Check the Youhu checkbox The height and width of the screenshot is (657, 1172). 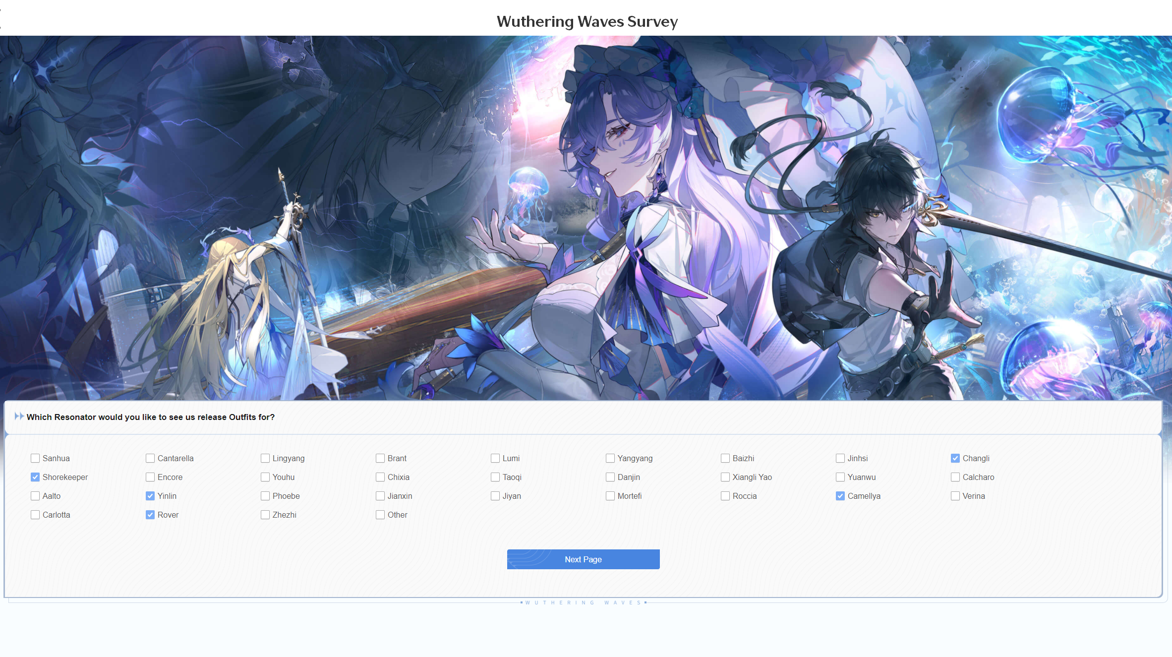tap(265, 477)
